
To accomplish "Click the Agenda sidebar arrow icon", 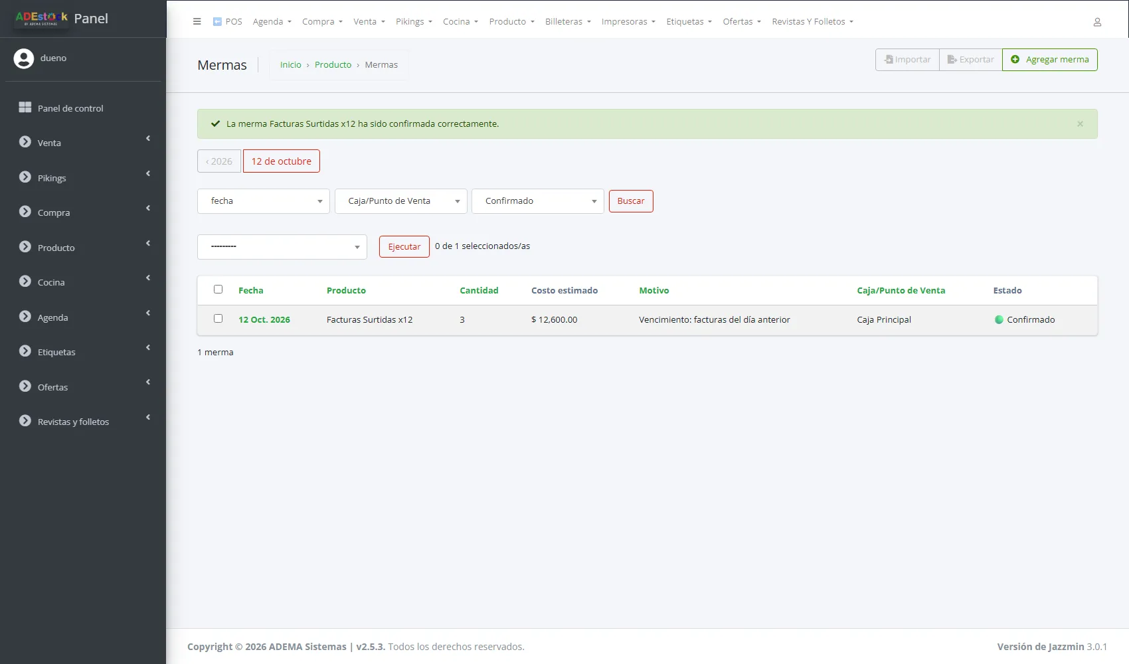I will 25,317.
